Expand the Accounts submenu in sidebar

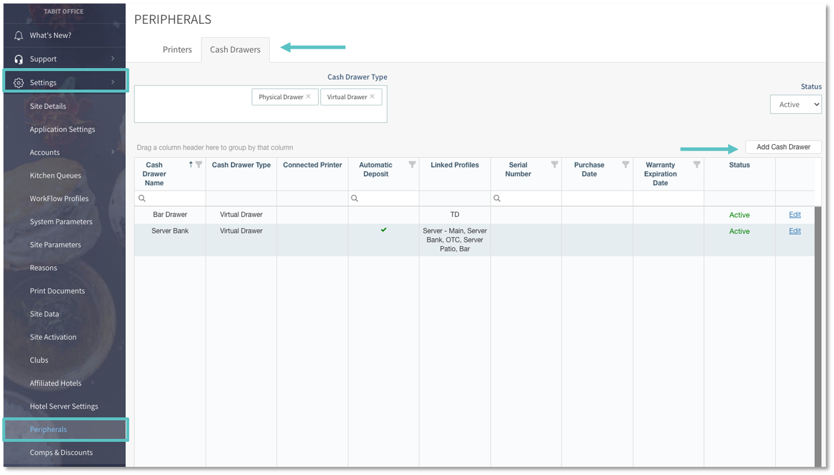point(112,153)
